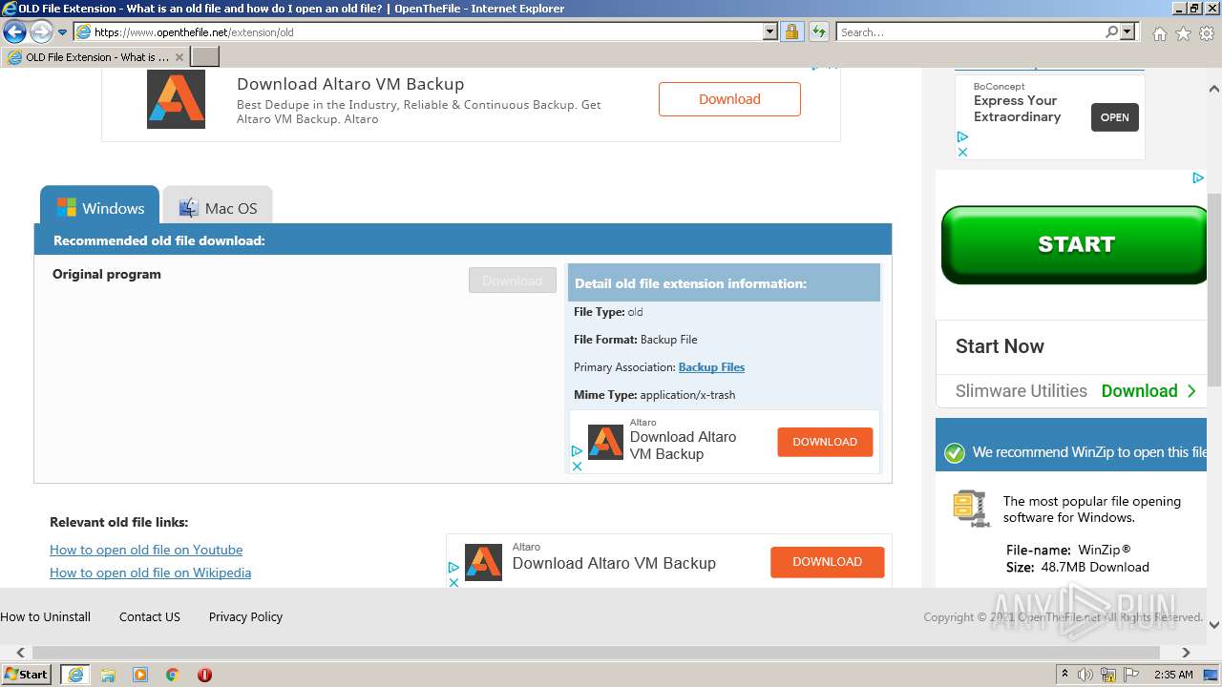Open How to open old file on Wikipedia

[150, 572]
